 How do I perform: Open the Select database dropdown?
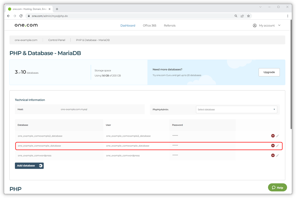pos(236,109)
